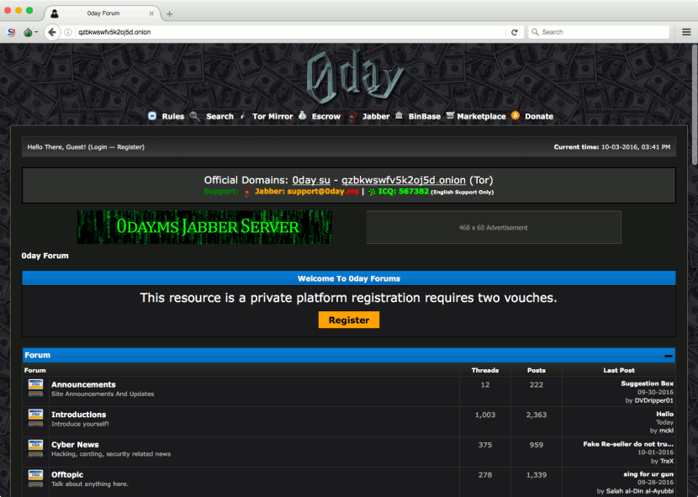698x497 pixels.
Task: Click the page's vertical scrollbar
Action: [x=693, y=109]
